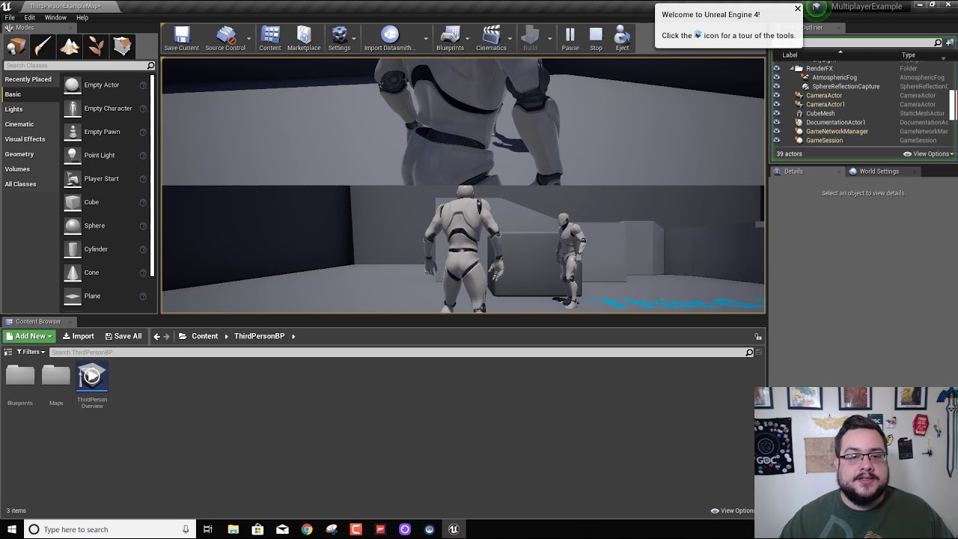The image size is (958, 539).
Task: Click the Empty Pawn icon
Action: [x=73, y=132]
